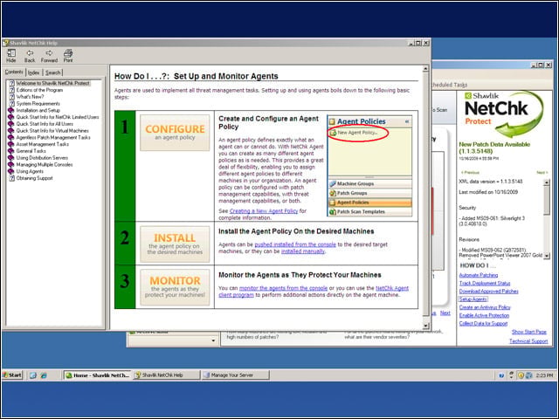Click the CONFIGURE an agent policy button
This screenshot has width=559, height=419.
coord(175,132)
